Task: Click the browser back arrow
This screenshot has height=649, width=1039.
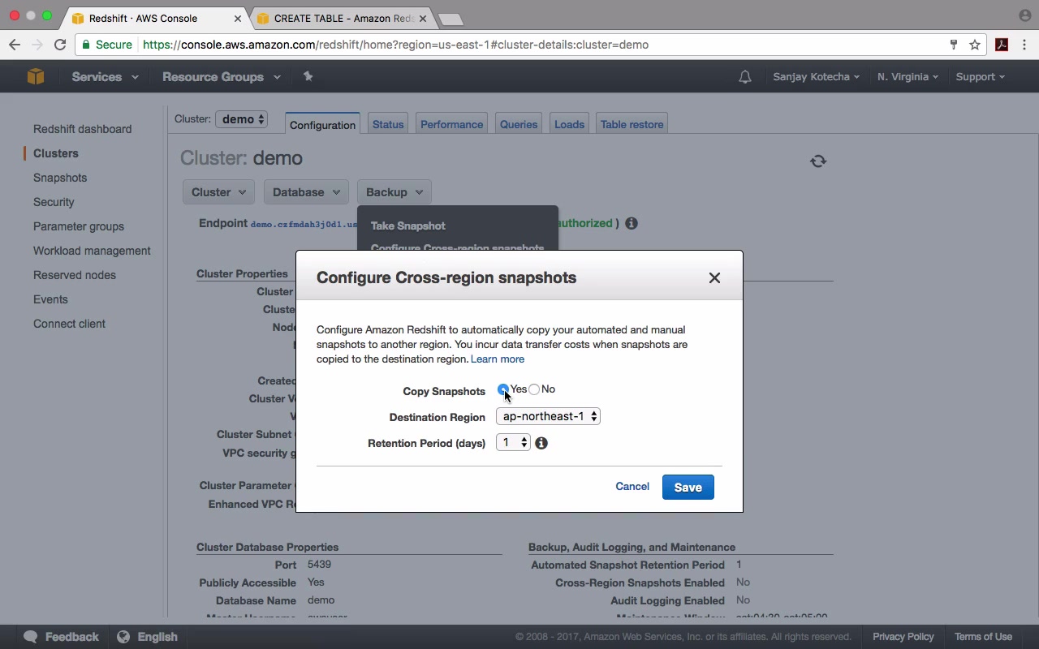Action: pos(15,45)
